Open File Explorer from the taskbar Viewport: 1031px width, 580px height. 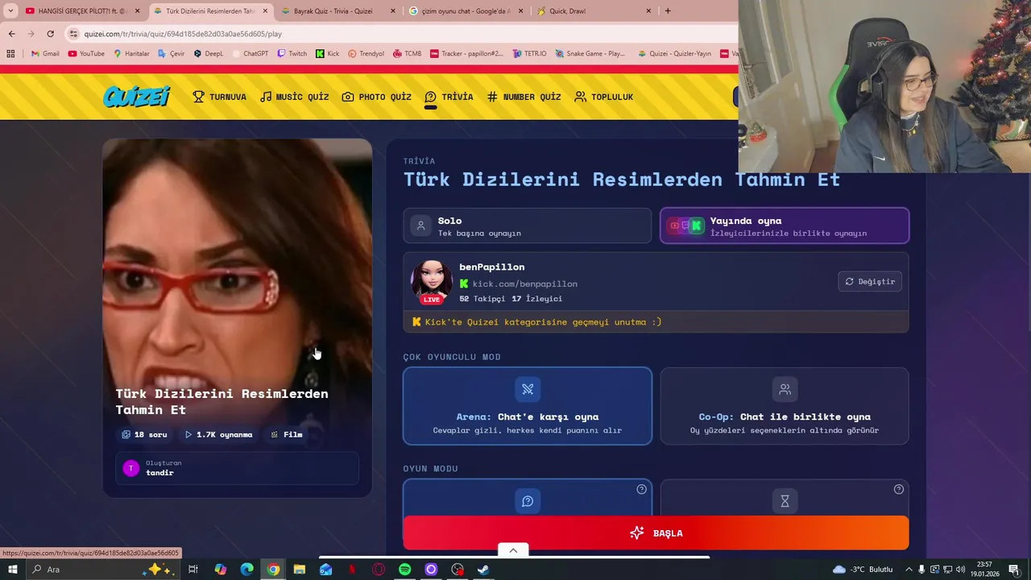(x=300, y=570)
